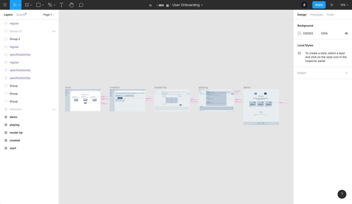Start the presentation play button
This screenshot has height=204, width=352.
click(332, 5)
